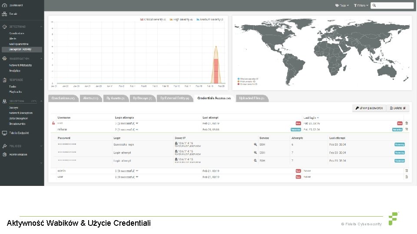Click the Terrain network icon in sidebar

(x=4, y=14)
